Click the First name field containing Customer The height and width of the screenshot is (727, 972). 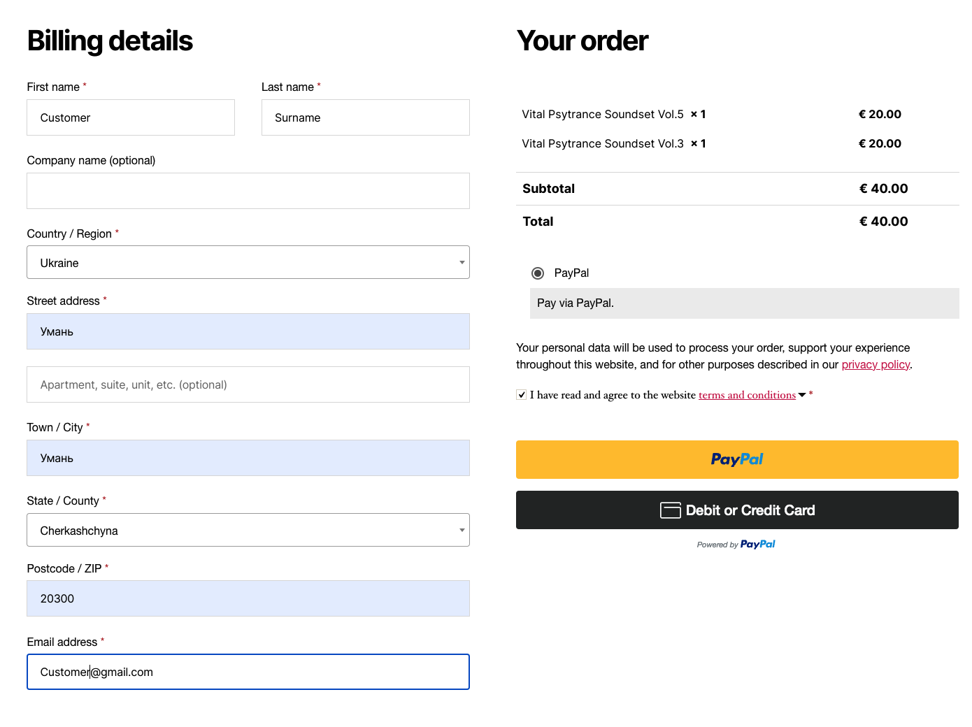[131, 117]
